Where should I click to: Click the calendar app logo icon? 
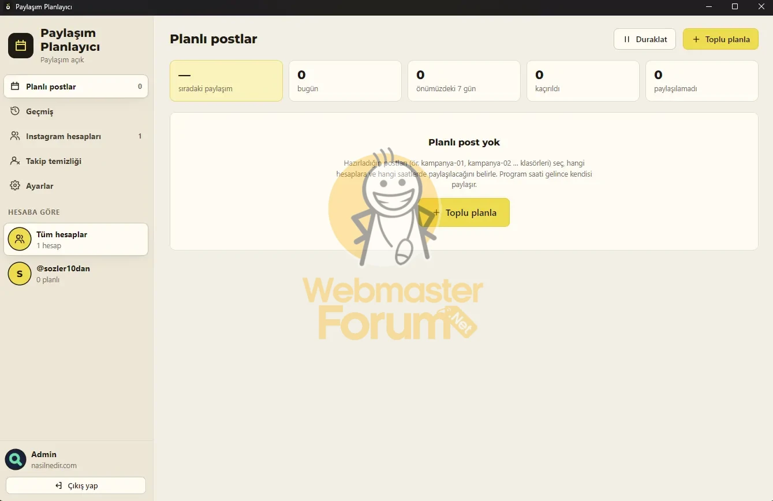click(21, 46)
